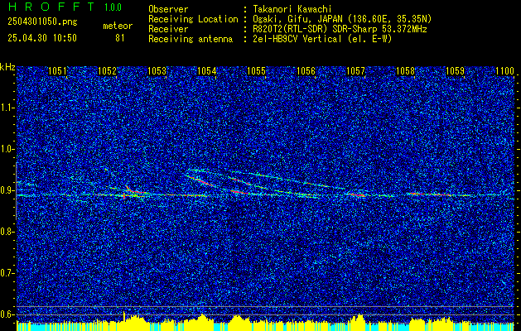Click the date stamp 25.04.30 10:50
Image resolution: width=521 pixels, height=331 pixels.
(42, 38)
